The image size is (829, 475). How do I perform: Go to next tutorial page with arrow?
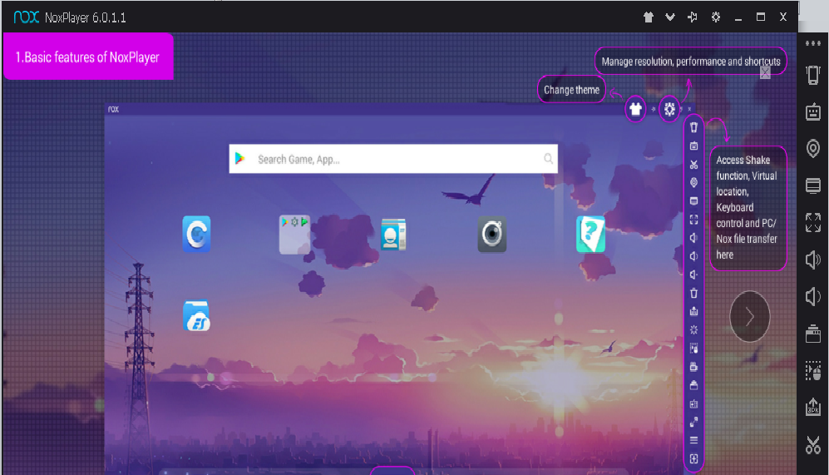750,317
